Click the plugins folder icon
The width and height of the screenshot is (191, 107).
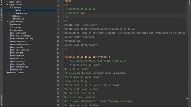(13, 7)
